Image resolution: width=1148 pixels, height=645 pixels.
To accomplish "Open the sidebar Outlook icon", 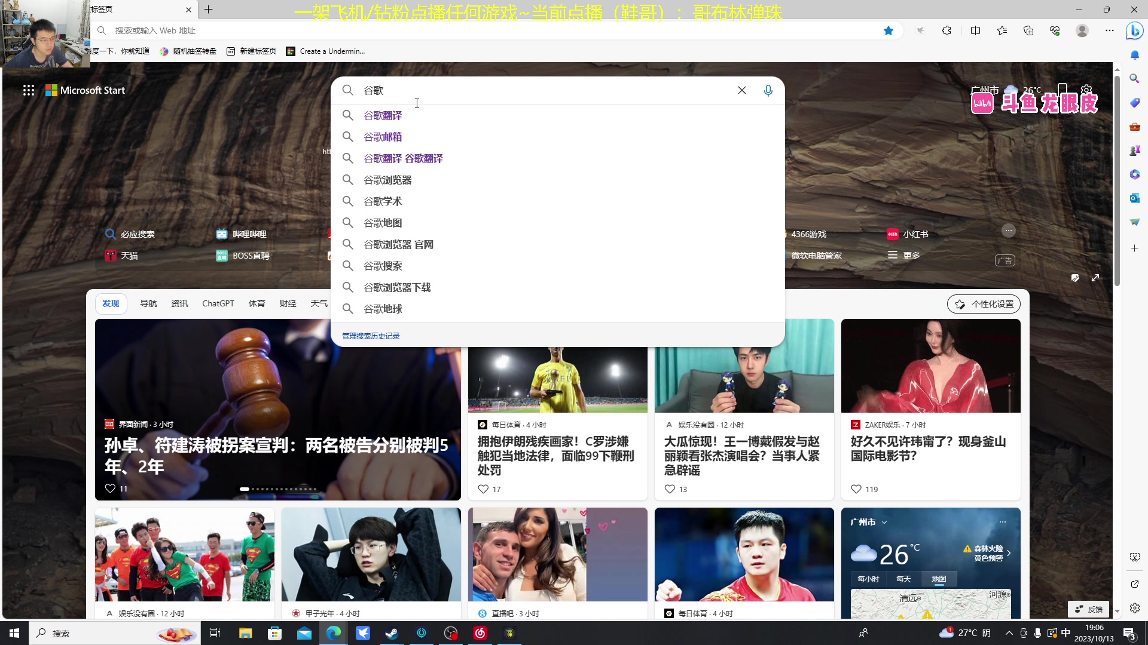I will (x=1134, y=198).
